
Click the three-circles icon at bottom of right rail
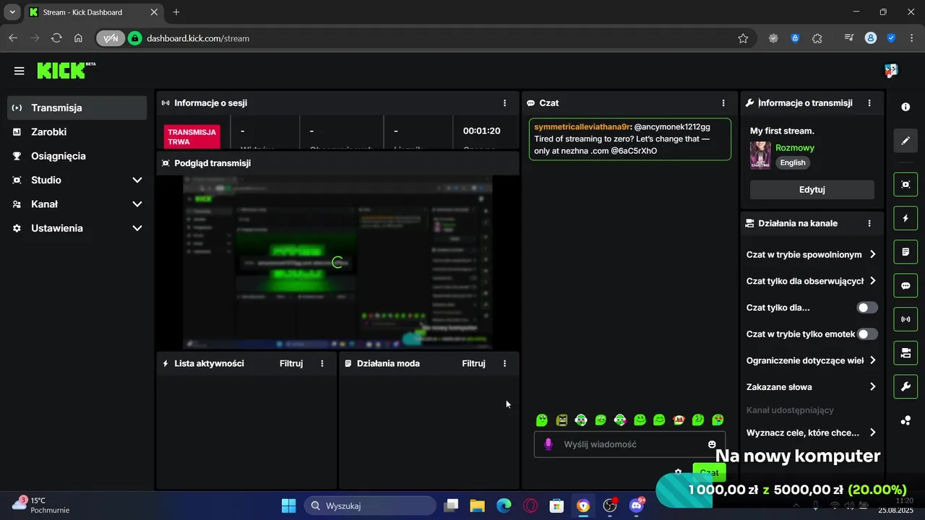click(x=905, y=420)
